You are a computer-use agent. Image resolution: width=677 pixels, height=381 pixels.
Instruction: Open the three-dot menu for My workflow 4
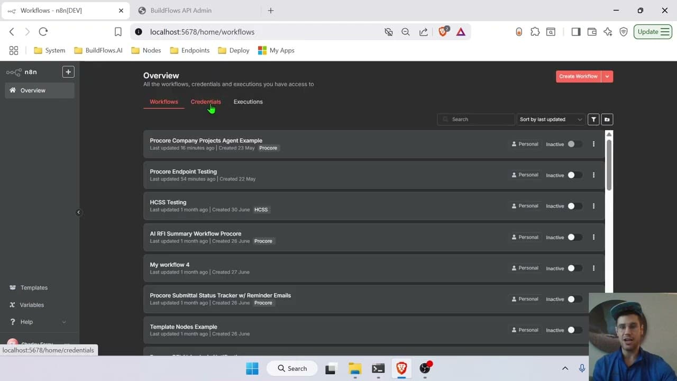pos(593,268)
